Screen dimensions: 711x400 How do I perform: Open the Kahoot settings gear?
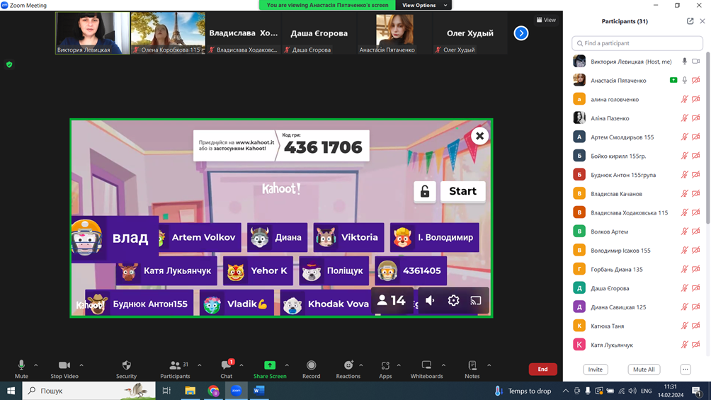click(x=453, y=300)
